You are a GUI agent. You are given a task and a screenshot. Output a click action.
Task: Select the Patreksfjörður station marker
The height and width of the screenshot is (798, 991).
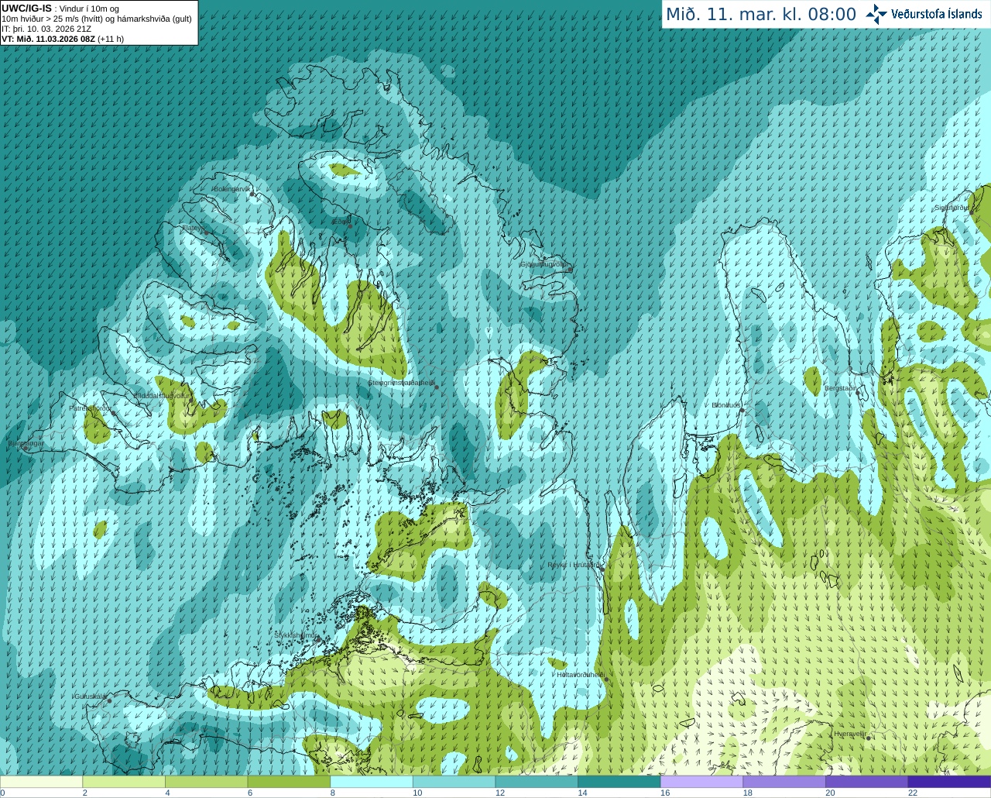[114, 413]
